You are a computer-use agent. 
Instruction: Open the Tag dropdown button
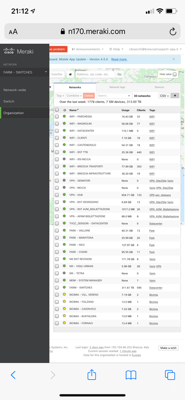(x=60, y=96)
